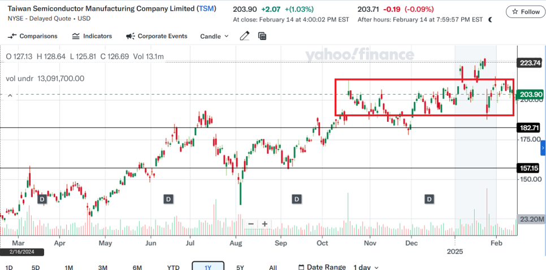Click the 223.74 price level label
This screenshot has width=546, height=270.
coord(530,63)
